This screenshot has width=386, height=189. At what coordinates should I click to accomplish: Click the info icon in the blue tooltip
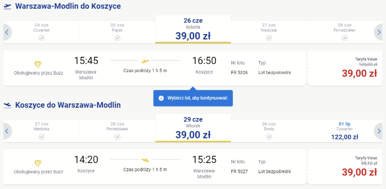coord(161,98)
